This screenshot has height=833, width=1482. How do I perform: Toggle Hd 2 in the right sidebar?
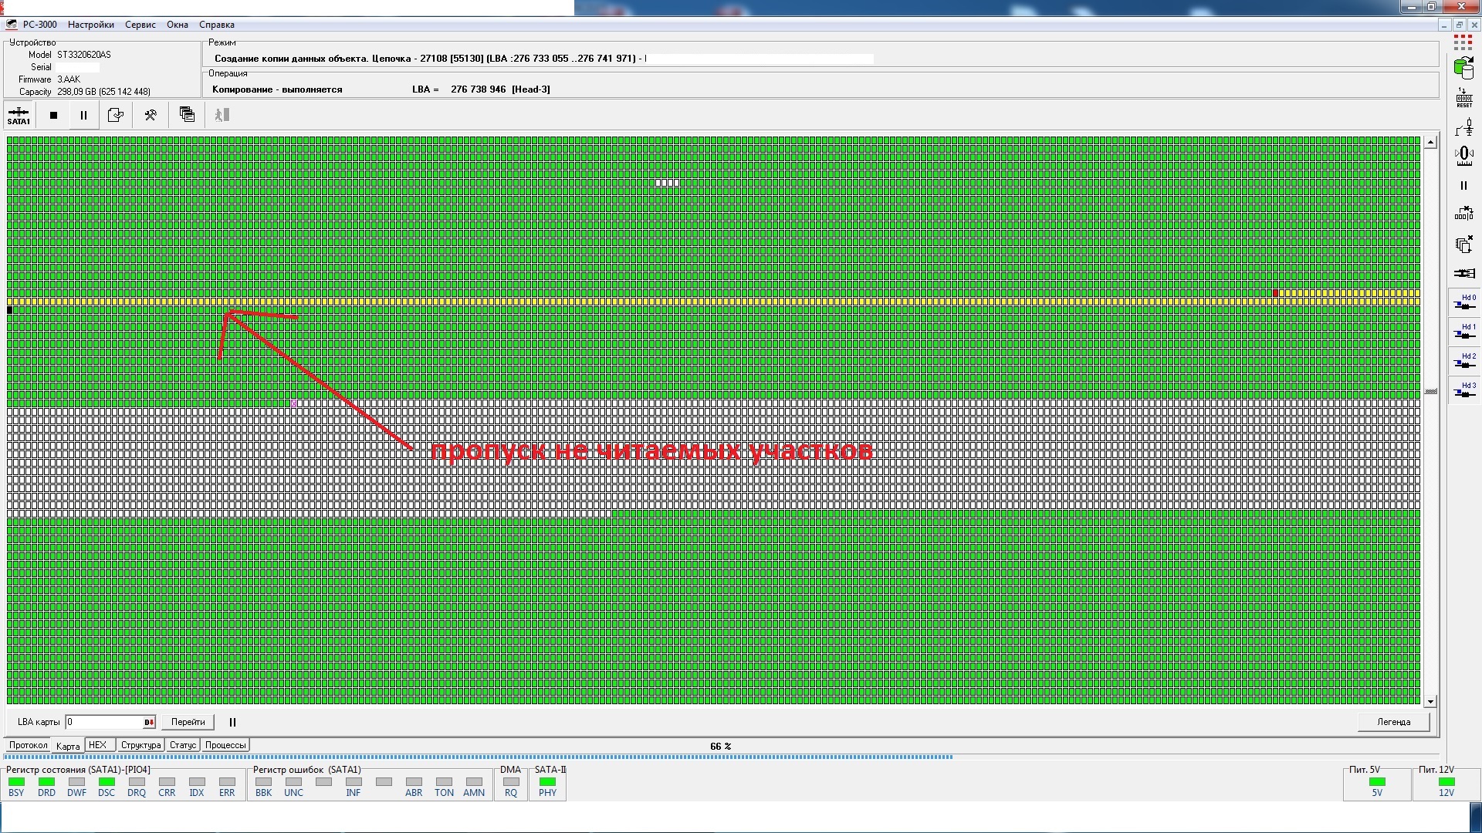[1464, 361]
